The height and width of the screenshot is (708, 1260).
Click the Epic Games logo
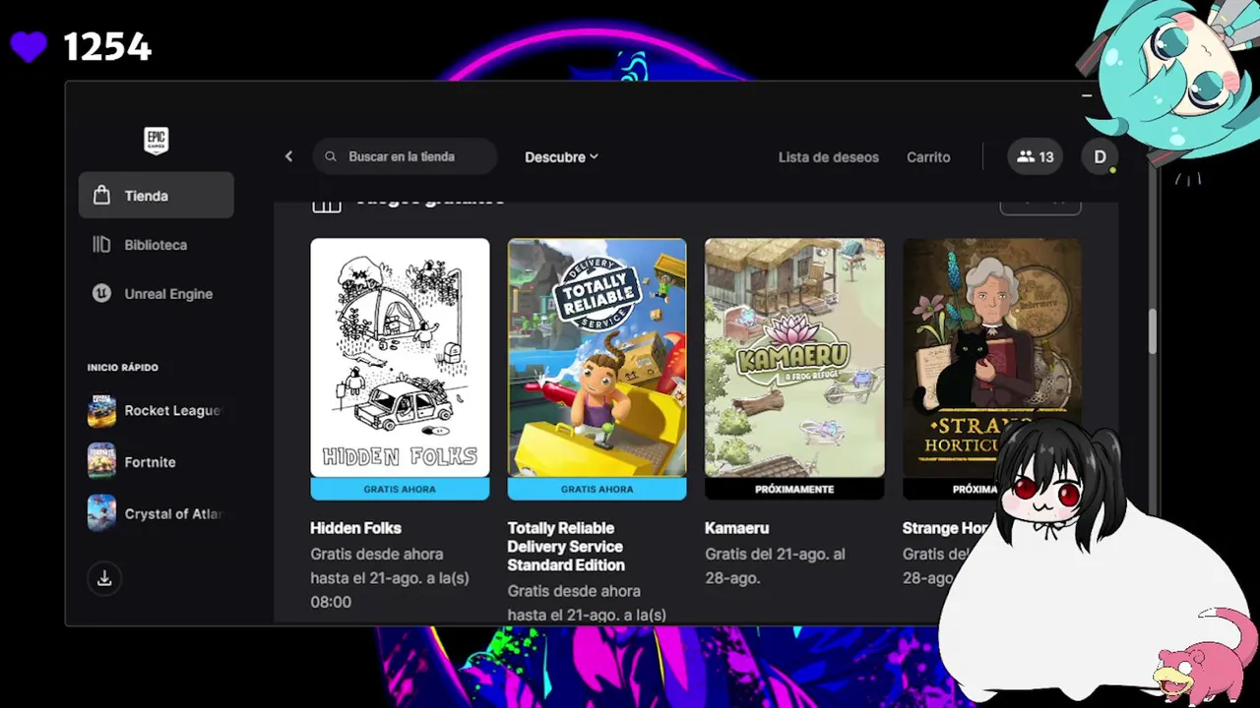pos(156,141)
